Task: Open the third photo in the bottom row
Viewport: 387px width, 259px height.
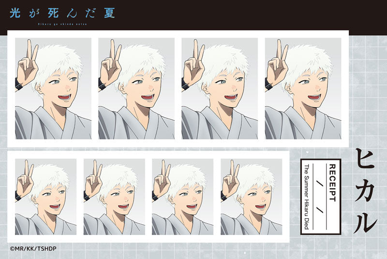Action: (182, 197)
